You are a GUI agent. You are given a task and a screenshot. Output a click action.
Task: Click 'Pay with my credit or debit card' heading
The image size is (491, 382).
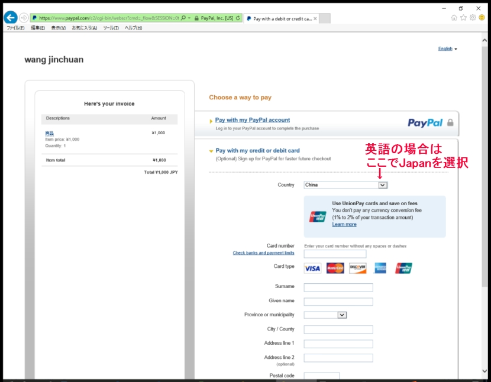(x=257, y=151)
